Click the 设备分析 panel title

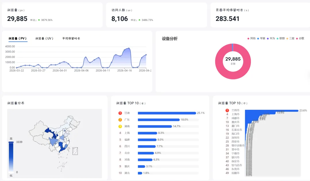pos(170,39)
